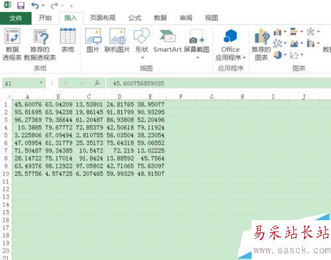
Task: Select row 11 header
Action: pyautogui.click(x=6, y=182)
